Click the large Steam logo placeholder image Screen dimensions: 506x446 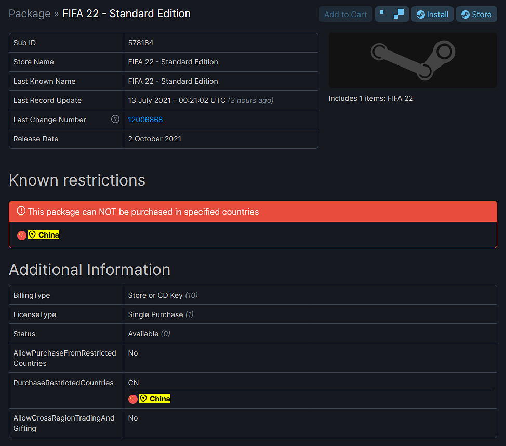point(412,60)
